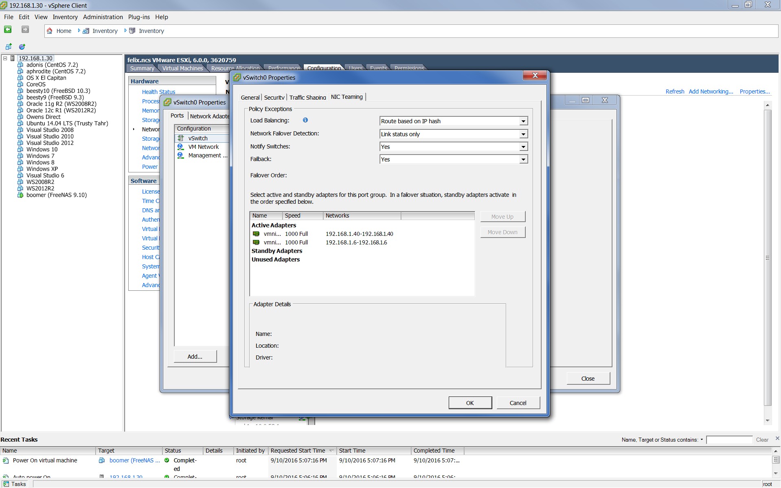Click the Status column header in Recent Tasks
Image resolution: width=781 pixels, height=488 pixels.
point(182,451)
